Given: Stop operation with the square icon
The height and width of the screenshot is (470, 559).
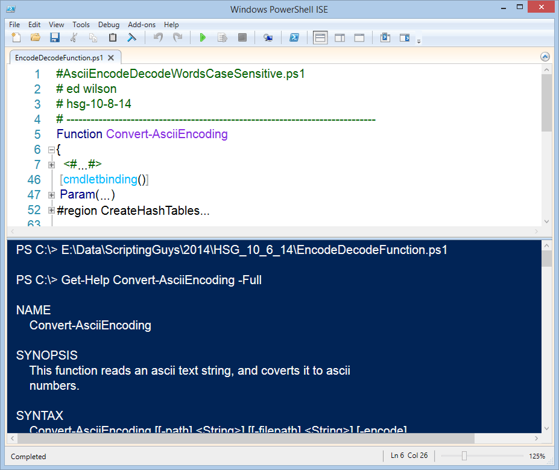Looking at the screenshot, I should pos(242,37).
